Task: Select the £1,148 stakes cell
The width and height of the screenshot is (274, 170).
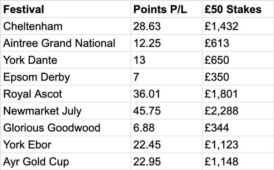Action: [238, 161]
